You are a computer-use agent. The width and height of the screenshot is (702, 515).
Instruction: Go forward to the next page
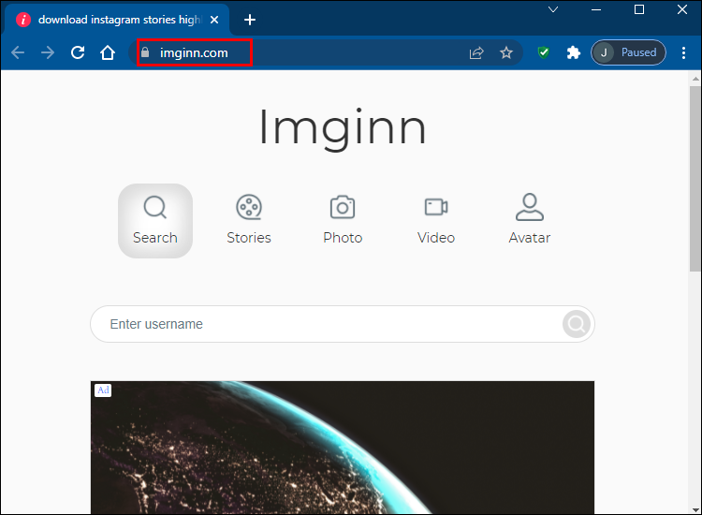tap(48, 52)
